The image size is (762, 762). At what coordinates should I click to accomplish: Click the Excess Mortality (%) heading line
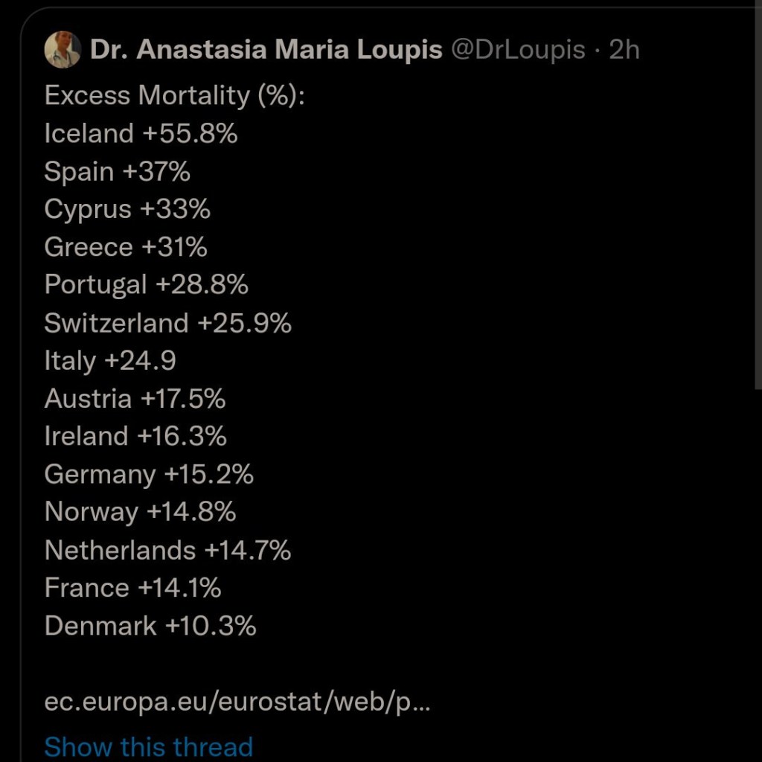pyautogui.click(x=174, y=95)
